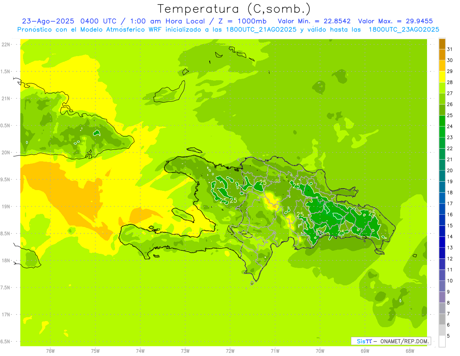Click the "75W" longitude label
Viewport: 460px width, 356px height.
pyautogui.click(x=95, y=351)
